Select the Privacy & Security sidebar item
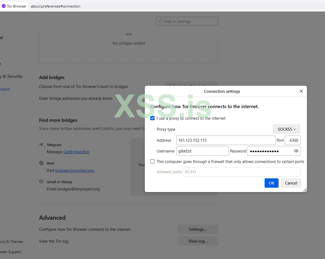The image size is (325, 259). coord(11,76)
